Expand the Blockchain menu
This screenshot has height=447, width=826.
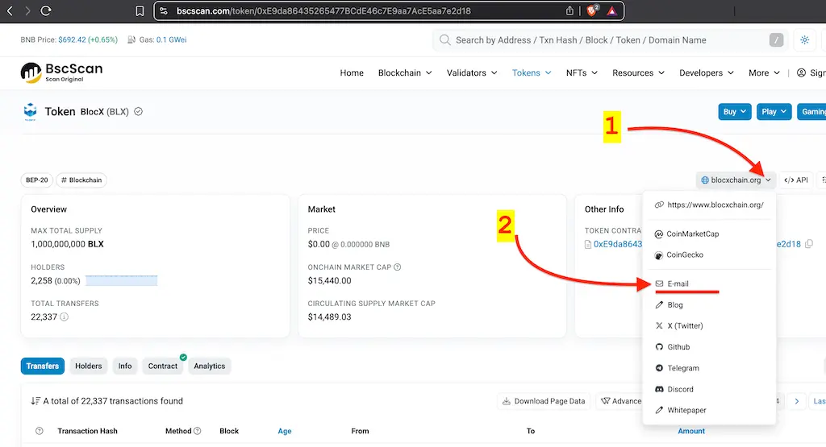(405, 73)
